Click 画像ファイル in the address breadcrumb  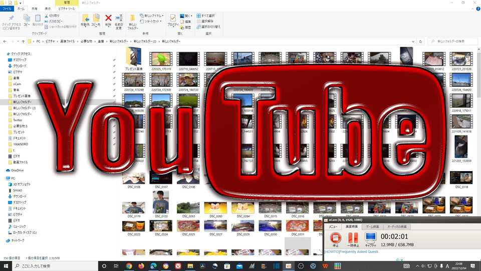tap(68, 41)
